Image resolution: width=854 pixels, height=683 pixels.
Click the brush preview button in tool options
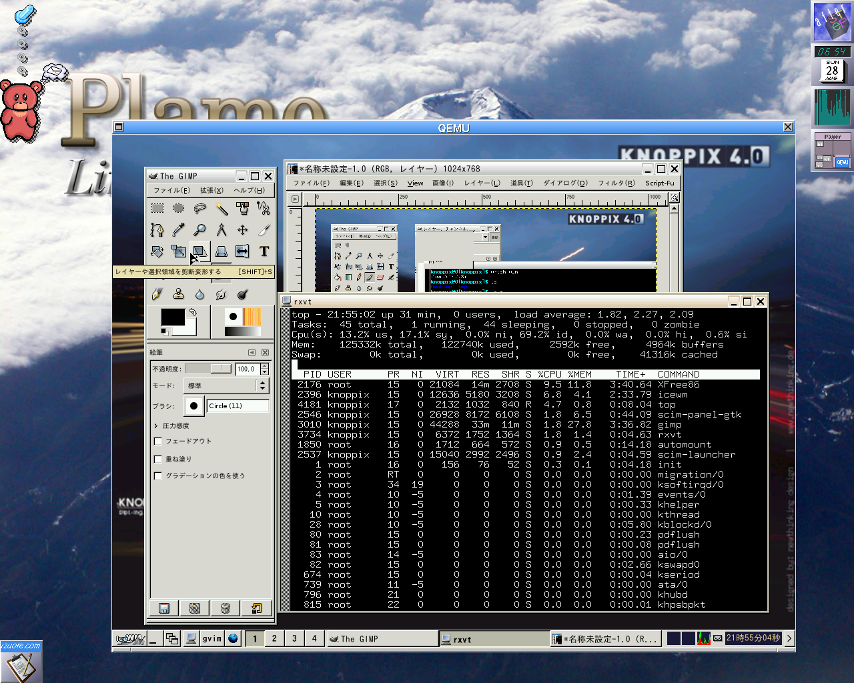pos(193,406)
